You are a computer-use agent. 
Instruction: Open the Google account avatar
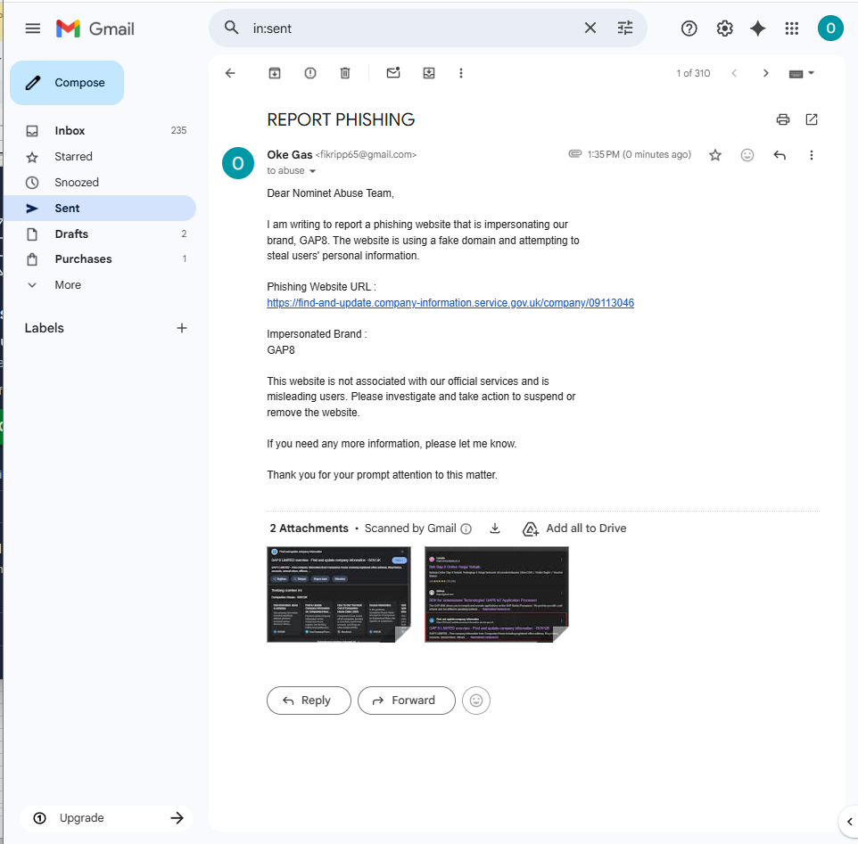830,29
